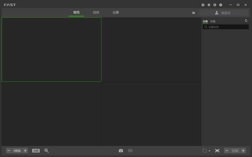The width and height of the screenshot is (252, 157).
Task: Activate the digital zoom magnifier icon
Action: pyautogui.click(x=47, y=151)
